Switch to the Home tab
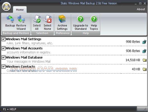This screenshot has width=148, height=112. [20, 10]
